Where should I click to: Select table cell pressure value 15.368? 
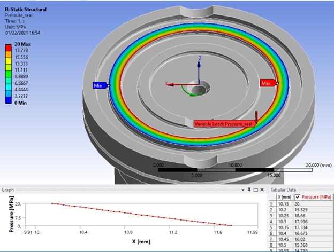point(313,245)
